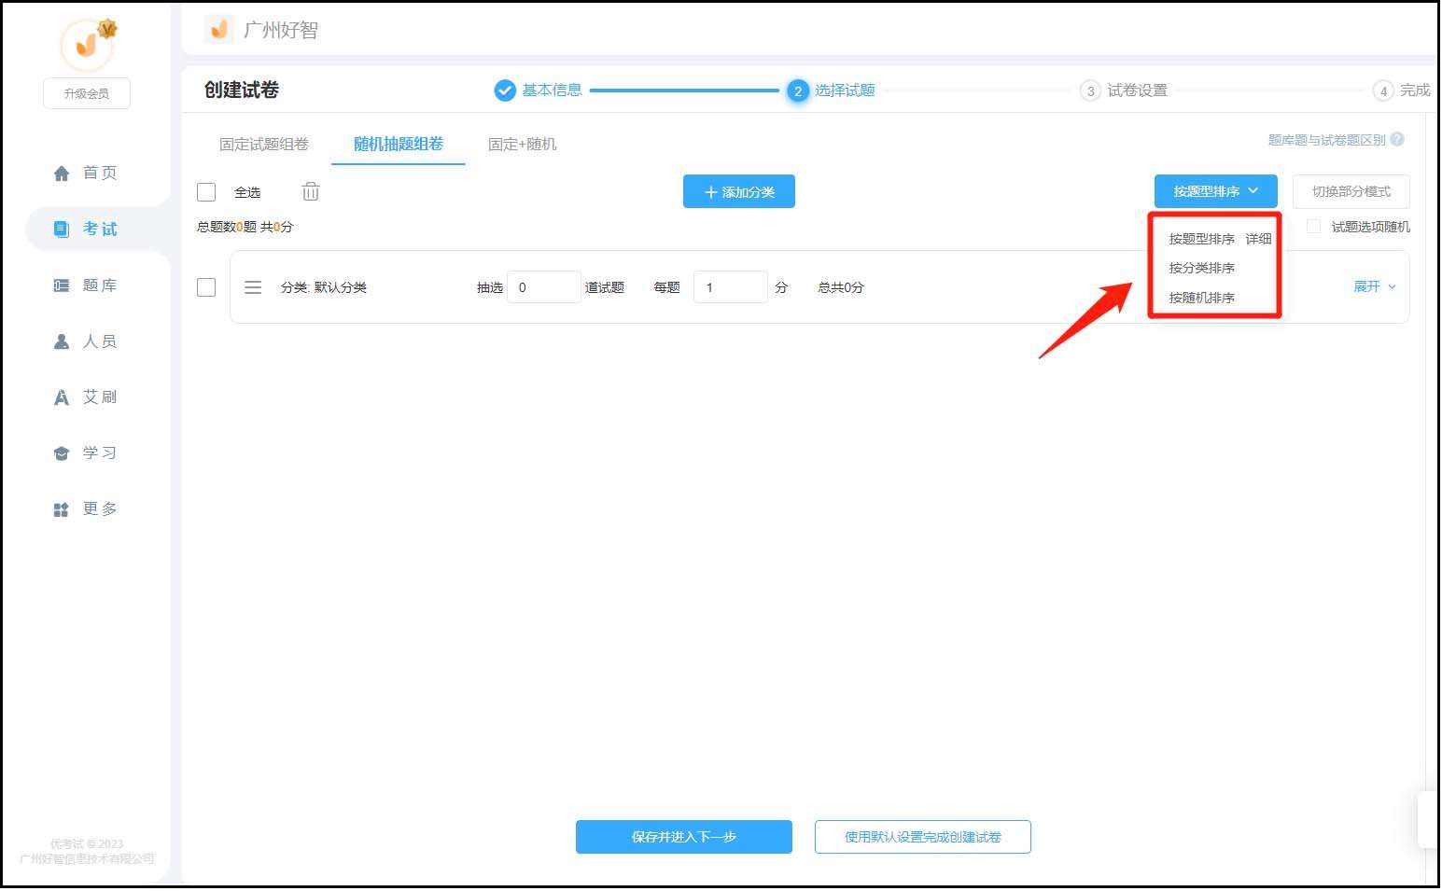Select 按分类排序 menu option
Image resolution: width=1442 pixels, height=891 pixels.
pyautogui.click(x=1202, y=268)
